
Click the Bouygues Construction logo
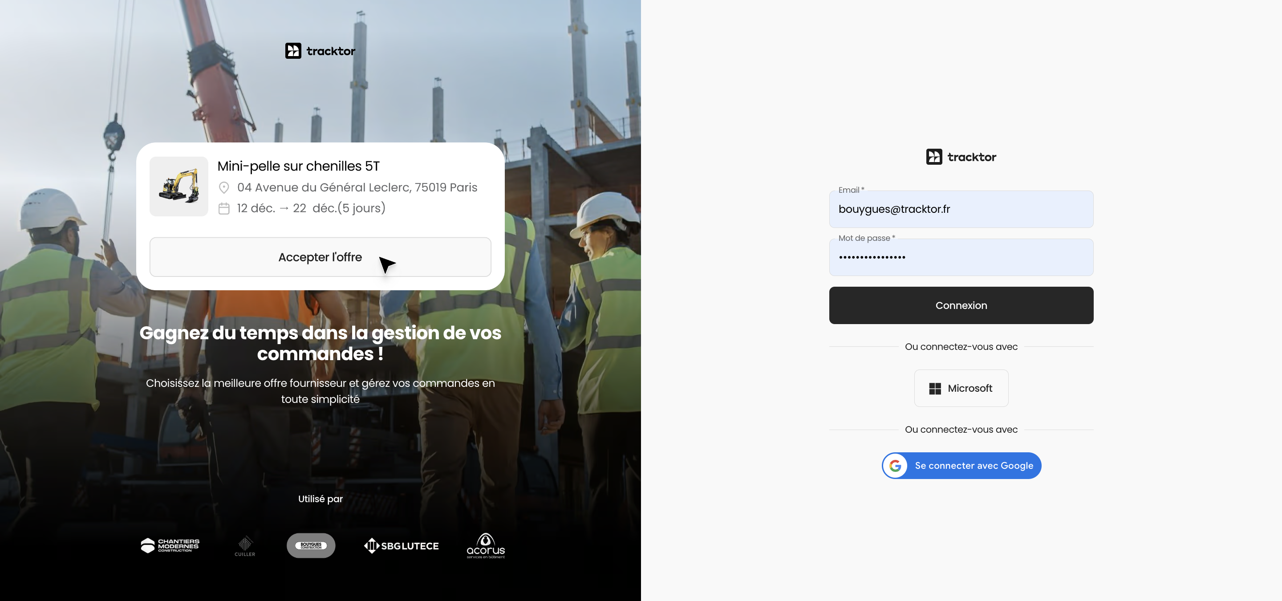tap(311, 546)
